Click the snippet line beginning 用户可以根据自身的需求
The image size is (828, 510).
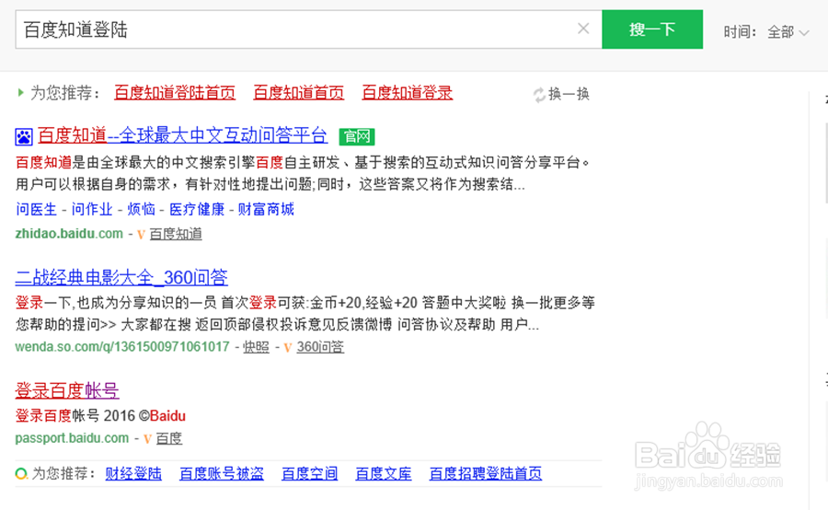[x=270, y=184]
